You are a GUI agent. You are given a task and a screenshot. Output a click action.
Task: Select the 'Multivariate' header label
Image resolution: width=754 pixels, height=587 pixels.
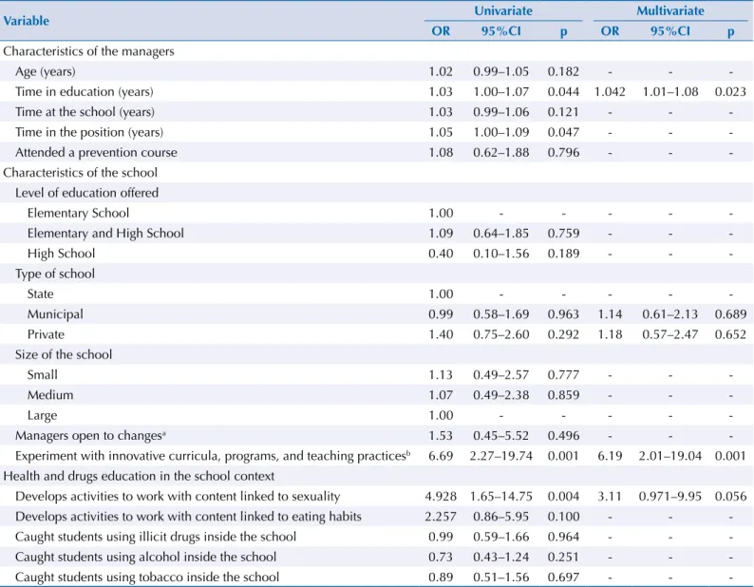pyautogui.click(x=670, y=10)
